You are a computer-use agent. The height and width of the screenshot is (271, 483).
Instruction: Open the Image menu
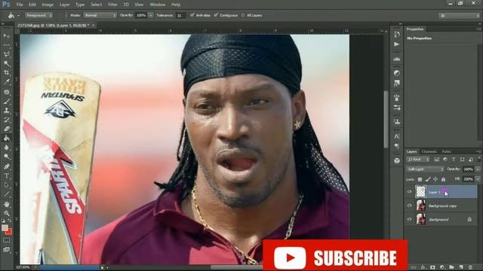[48, 5]
